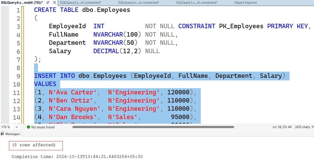Click the Completion time message line
The width and height of the screenshot is (314, 166).
click(x=77, y=157)
